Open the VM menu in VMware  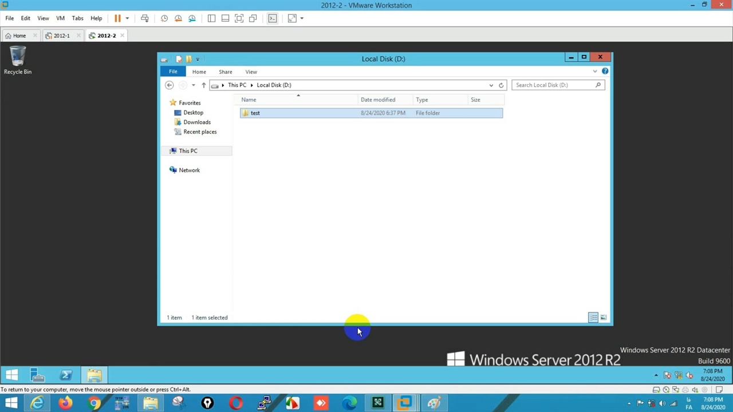(60, 18)
